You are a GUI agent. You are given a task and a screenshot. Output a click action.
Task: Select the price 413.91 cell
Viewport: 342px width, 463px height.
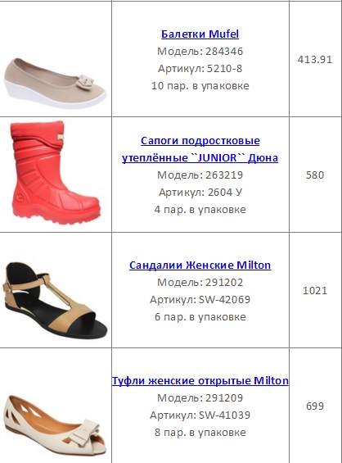pyautogui.click(x=315, y=60)
